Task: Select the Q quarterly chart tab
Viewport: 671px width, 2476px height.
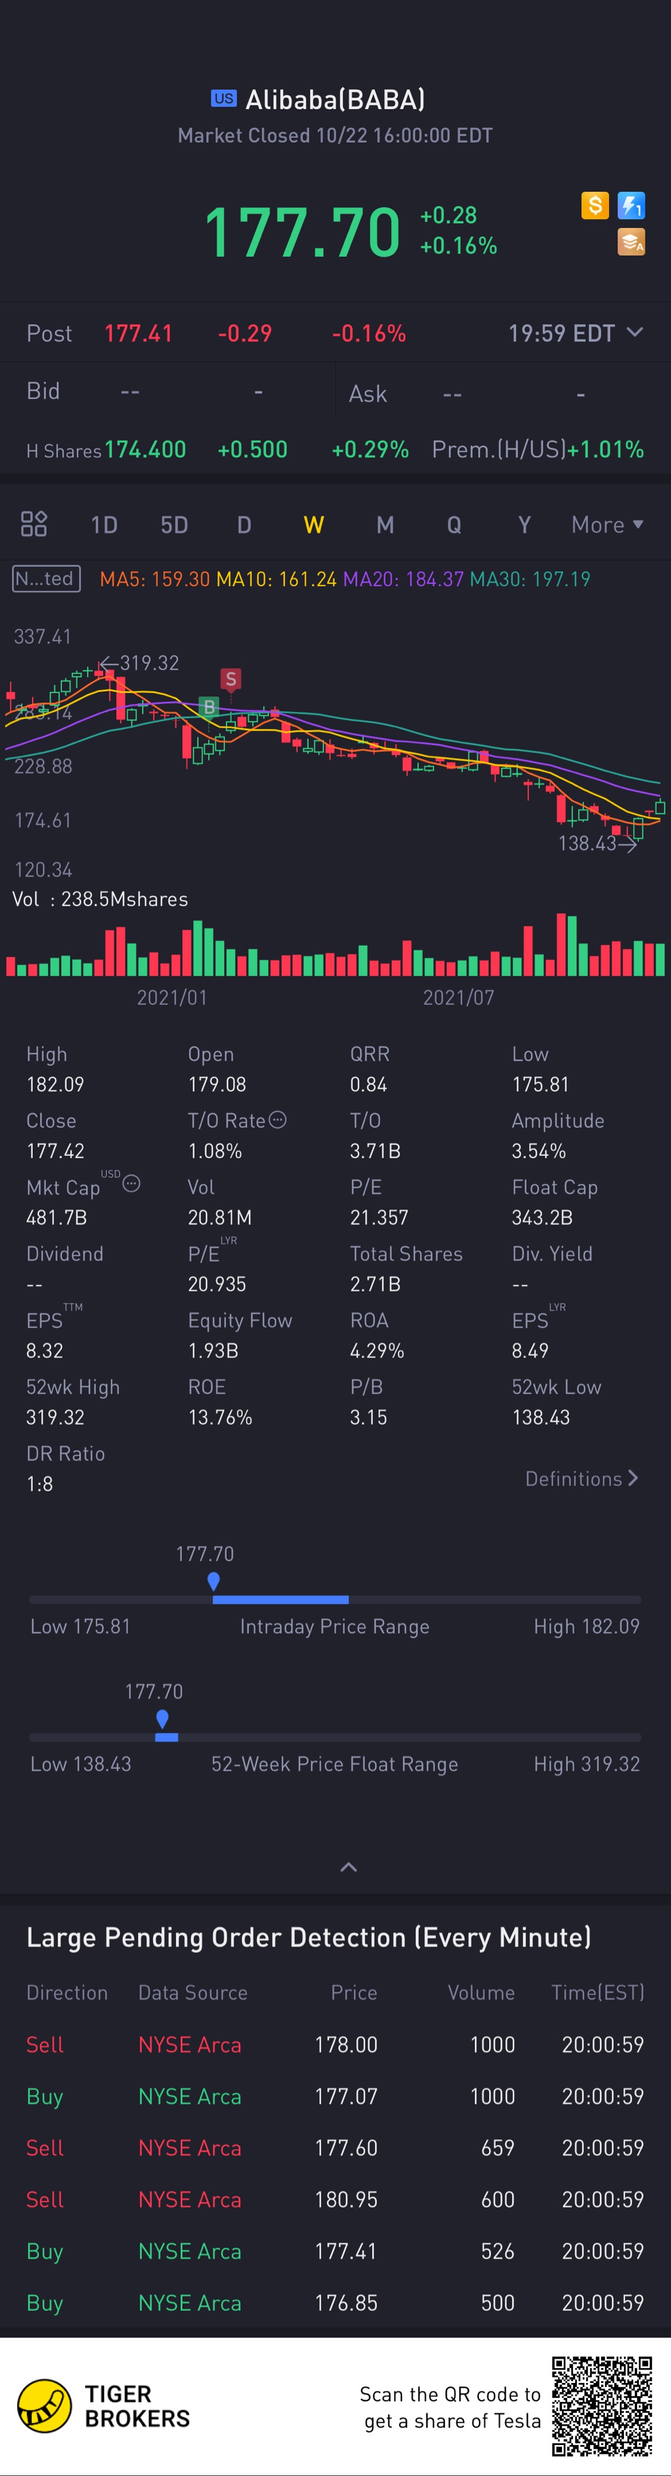Action: (x=454, y=525)
